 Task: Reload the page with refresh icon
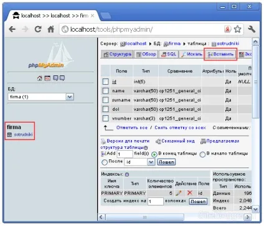38,29
